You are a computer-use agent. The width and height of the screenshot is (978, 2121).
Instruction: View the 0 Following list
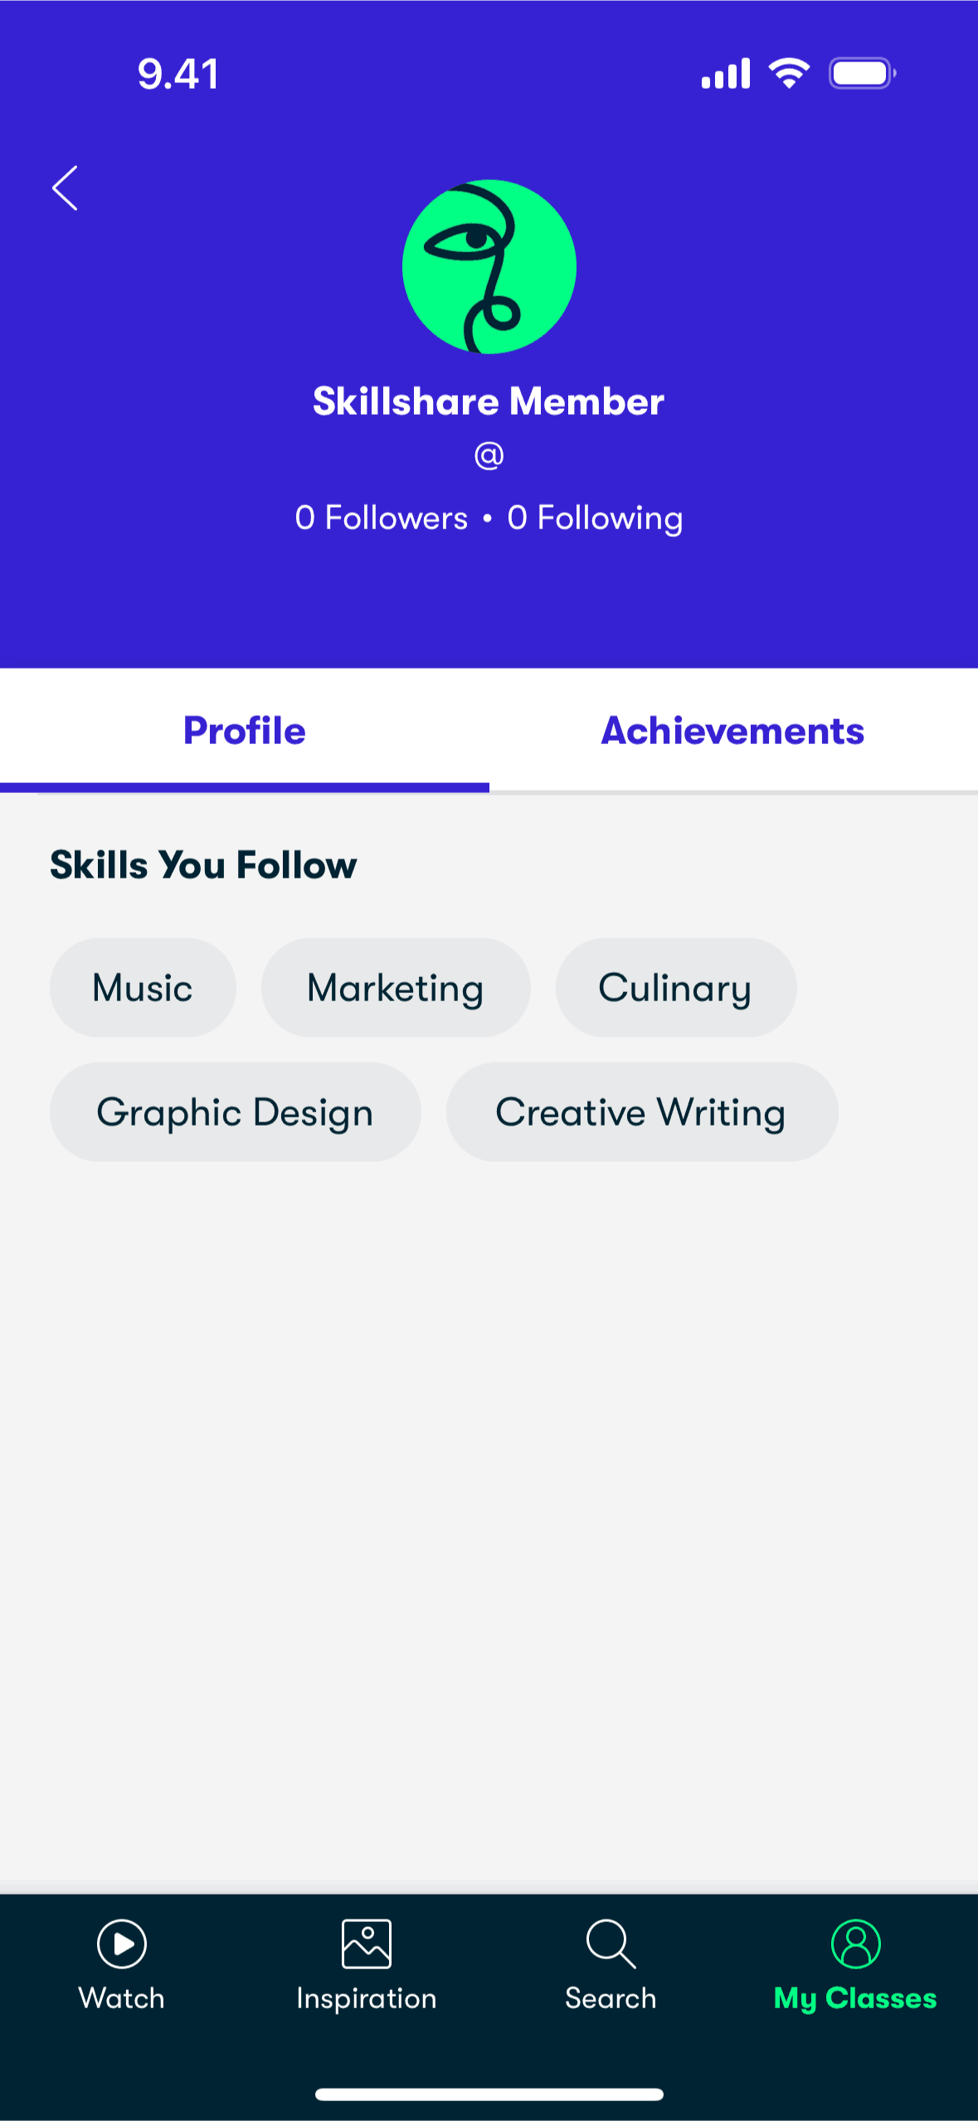coord(595,518)
